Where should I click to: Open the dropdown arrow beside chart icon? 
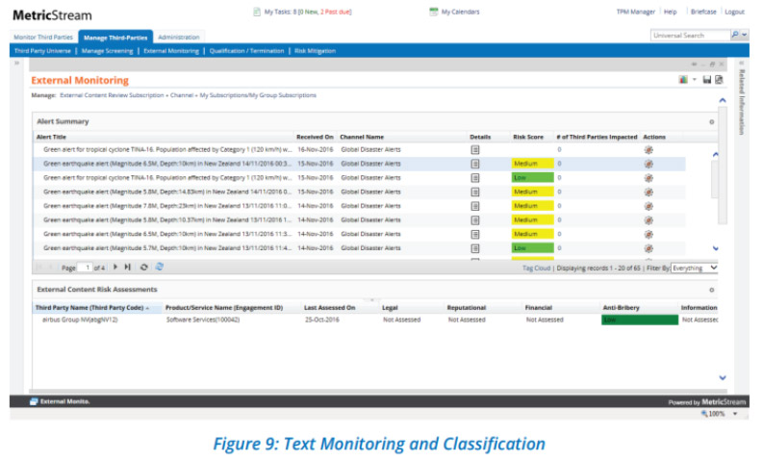point(695,80)
